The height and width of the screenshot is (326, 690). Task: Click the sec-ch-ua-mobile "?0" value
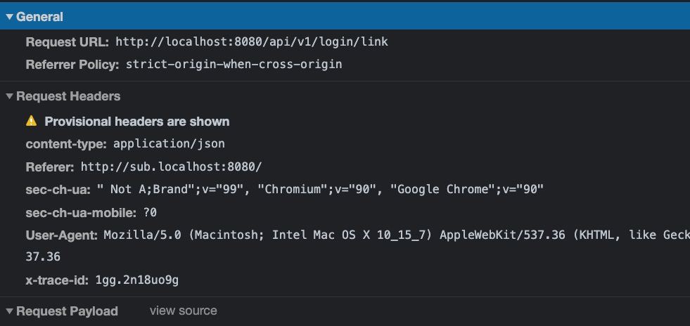tap(149, 212)
